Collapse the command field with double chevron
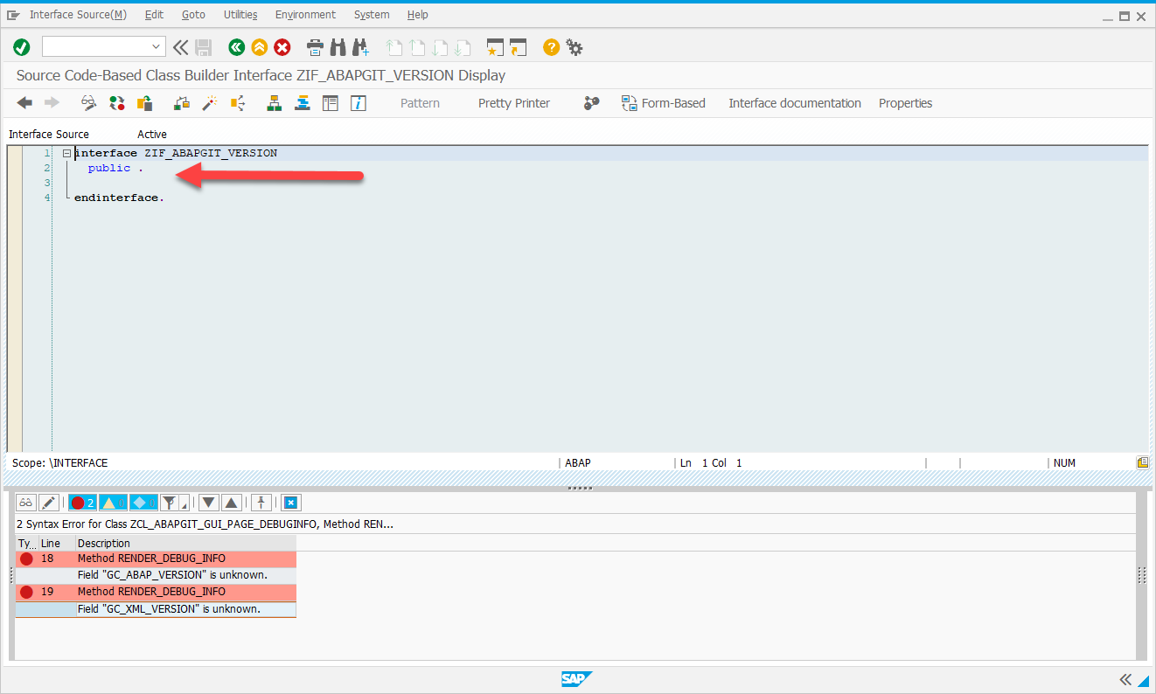This screenshot has height=694, width=1156. click(x=181, y=47)
